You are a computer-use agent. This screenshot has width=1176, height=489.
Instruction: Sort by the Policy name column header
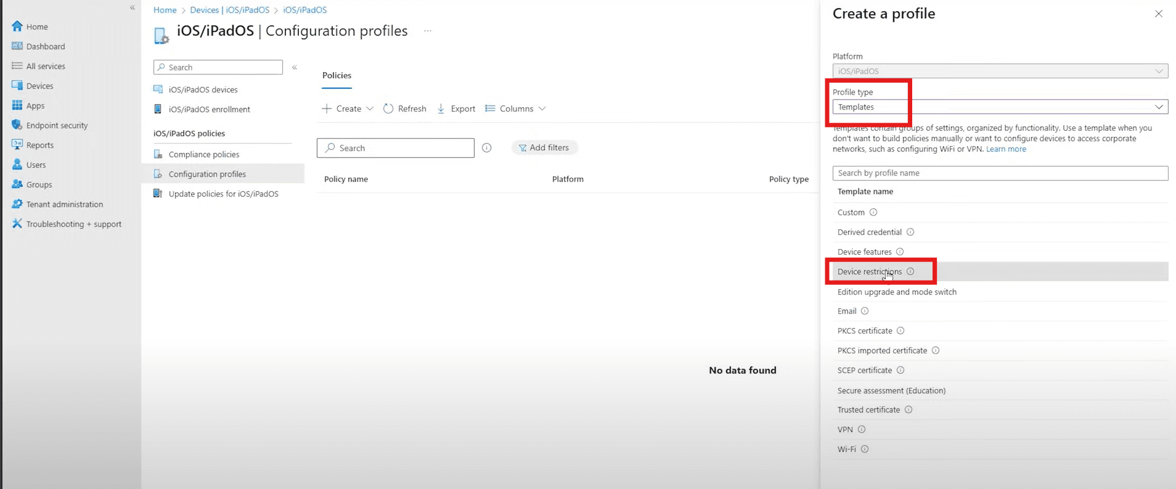[346, 179]
